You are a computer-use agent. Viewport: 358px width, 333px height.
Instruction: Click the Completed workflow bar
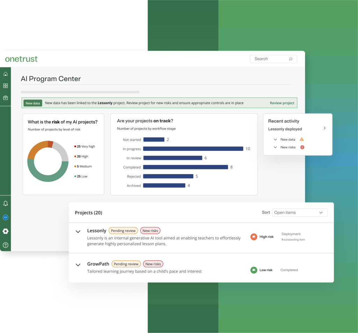186,167
